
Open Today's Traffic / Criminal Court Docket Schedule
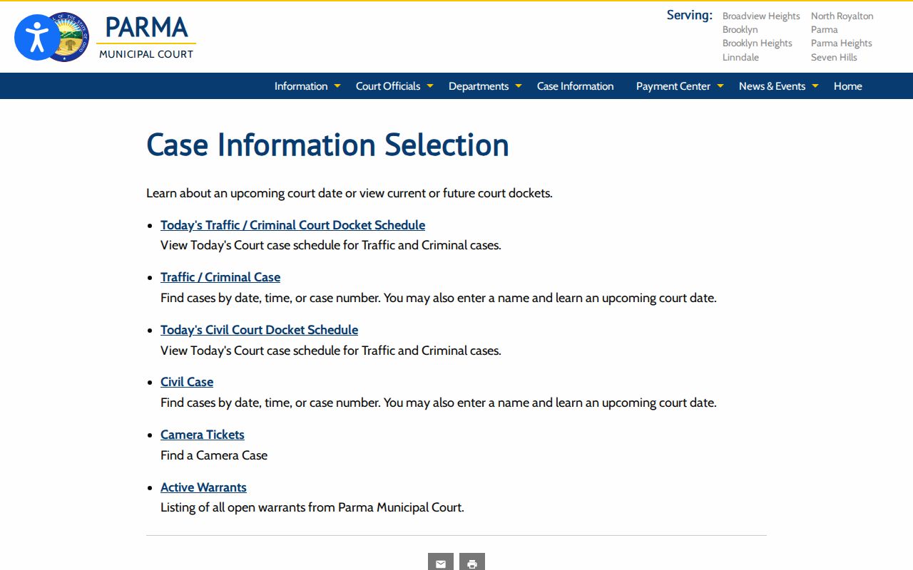[292, 225]
